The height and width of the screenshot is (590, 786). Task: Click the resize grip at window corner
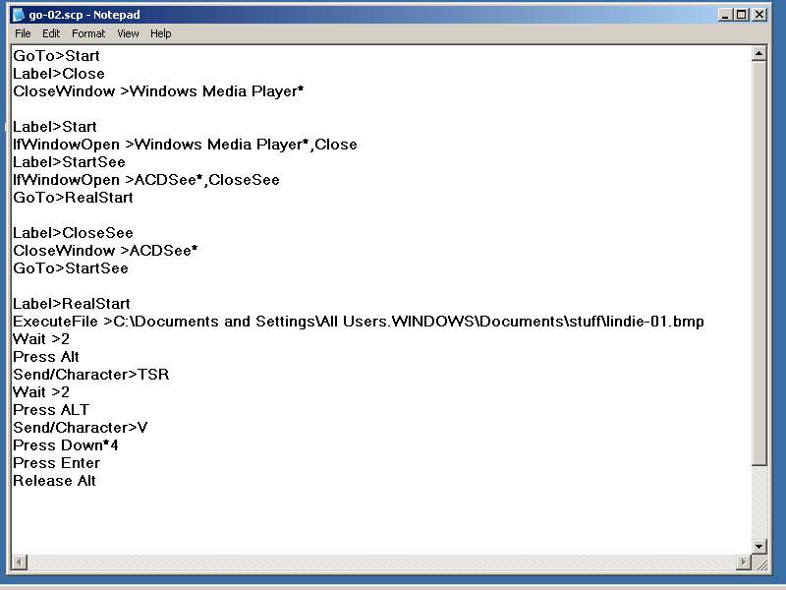coord(759,563)
